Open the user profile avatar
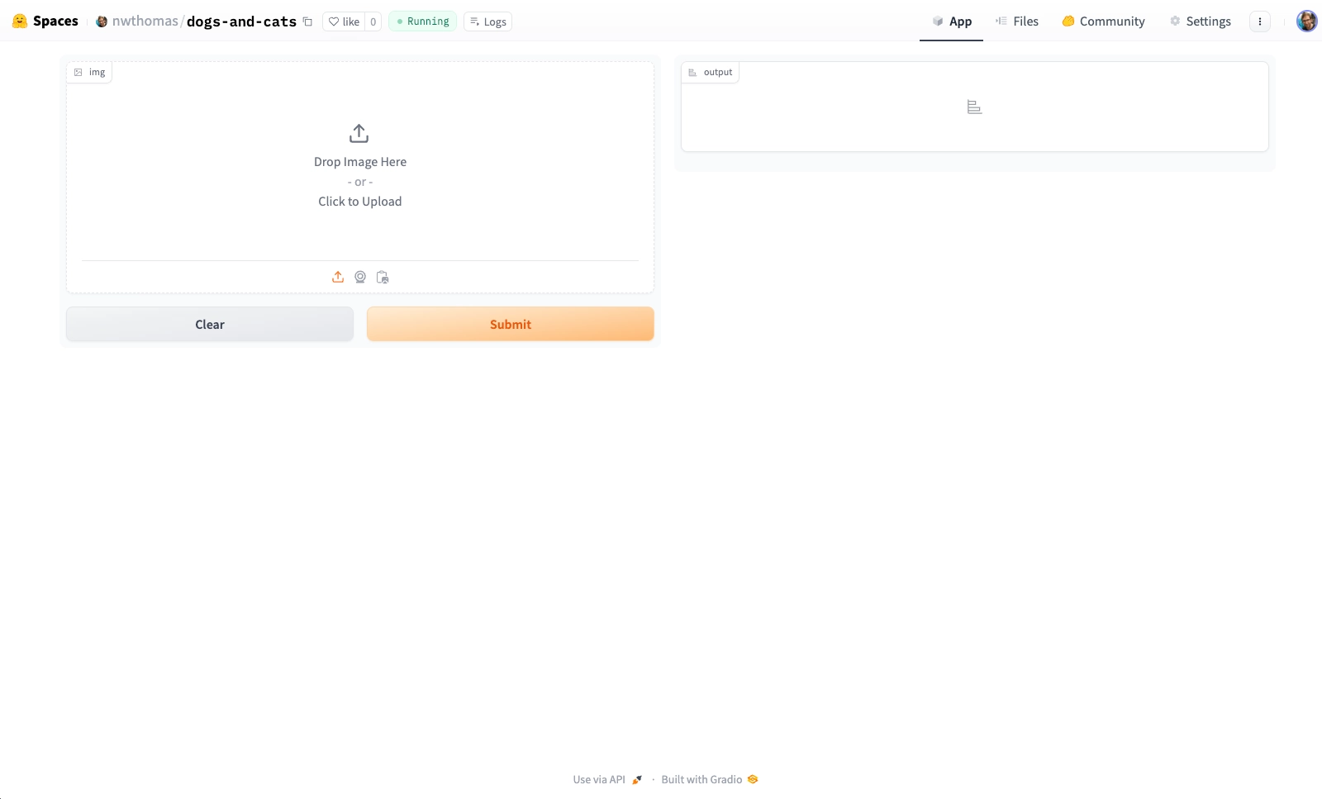The image size is (1322, 799). (x=1306, y=21)
